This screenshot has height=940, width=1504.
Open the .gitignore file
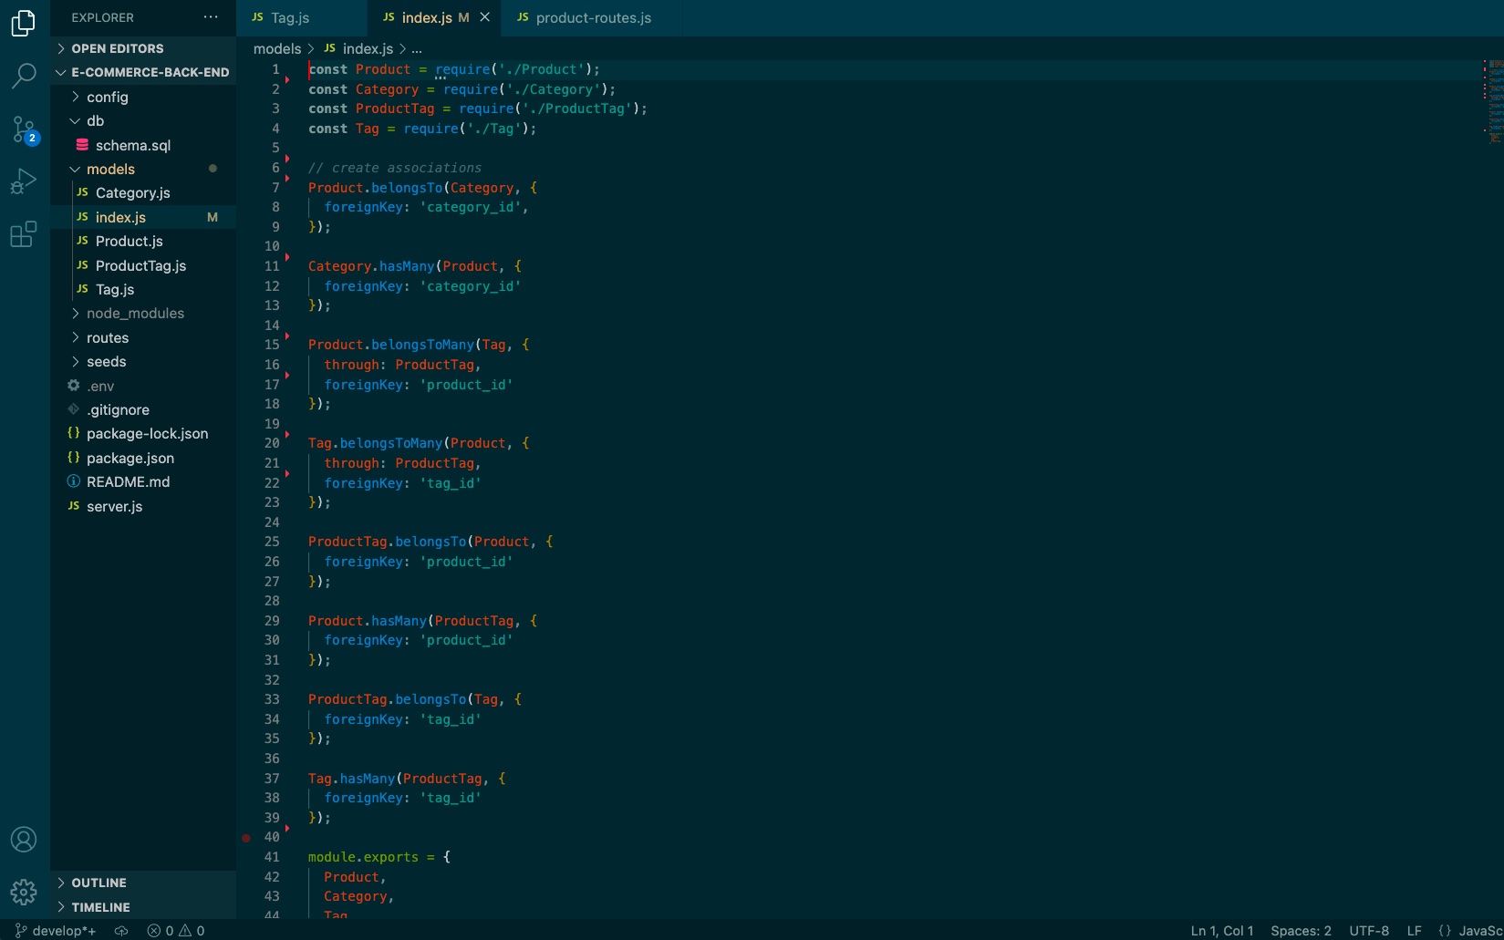pyautogui.click(x=143, y=409)
